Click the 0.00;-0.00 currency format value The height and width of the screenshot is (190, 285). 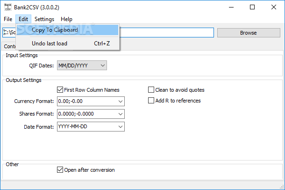tap(71, 101)
